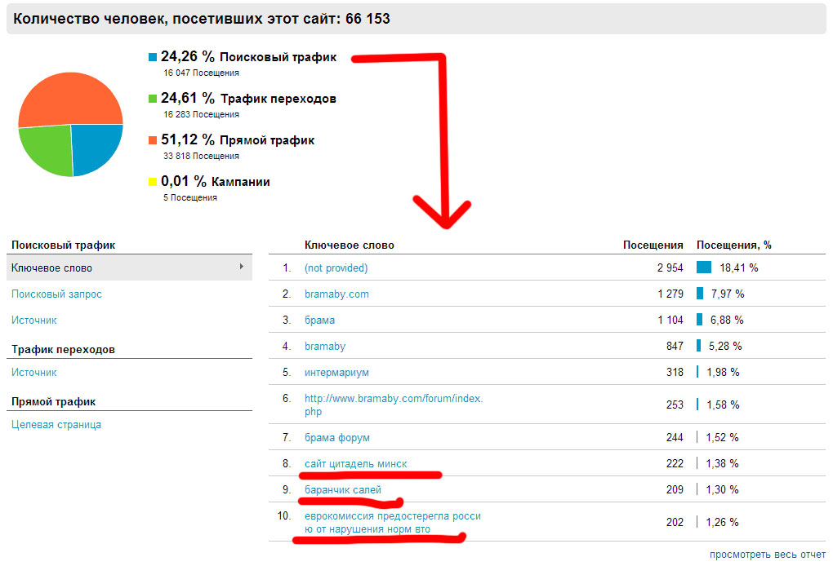Viewport: 833px width, 566px height.
Task: Open the еврокомиссия предостерегла keyword link
Action: point(393,523)
